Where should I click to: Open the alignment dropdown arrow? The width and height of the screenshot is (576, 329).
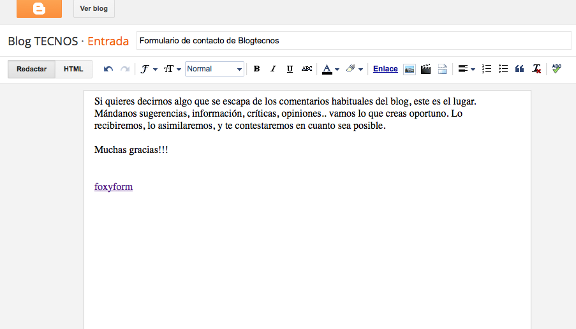click(x=473, y=69)
